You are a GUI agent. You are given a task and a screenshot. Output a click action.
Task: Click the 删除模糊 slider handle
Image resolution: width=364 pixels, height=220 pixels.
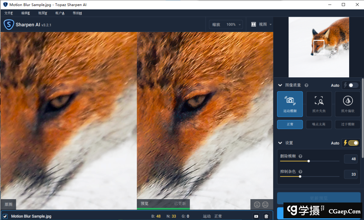pyautogui.click(x=308, y=161)
